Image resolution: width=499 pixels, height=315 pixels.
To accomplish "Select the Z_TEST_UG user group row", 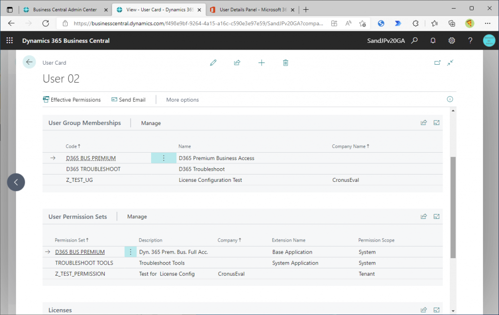I will [243, 180].
